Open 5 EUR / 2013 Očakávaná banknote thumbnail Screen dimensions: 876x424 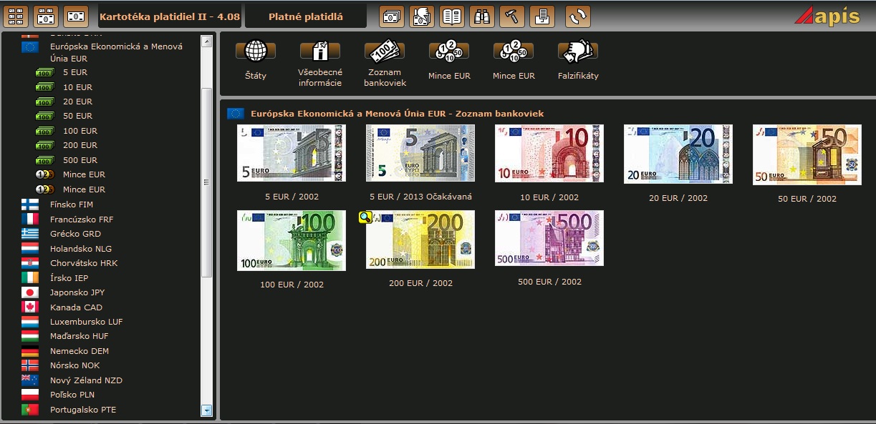(x=420, y=153)
